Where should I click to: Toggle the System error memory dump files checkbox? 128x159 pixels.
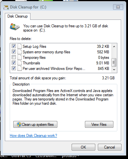[14, 51]
